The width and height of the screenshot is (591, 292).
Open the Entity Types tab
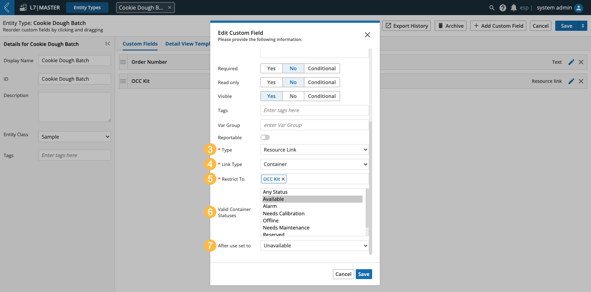coord(87,7)
